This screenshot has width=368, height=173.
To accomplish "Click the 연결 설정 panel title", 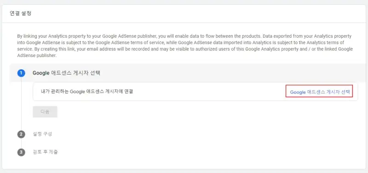I will click(x=20, y=13).
